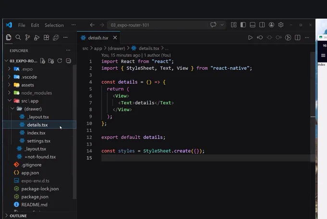
Task: Open the Run and Debug view icon
Action: pos(37,37)
